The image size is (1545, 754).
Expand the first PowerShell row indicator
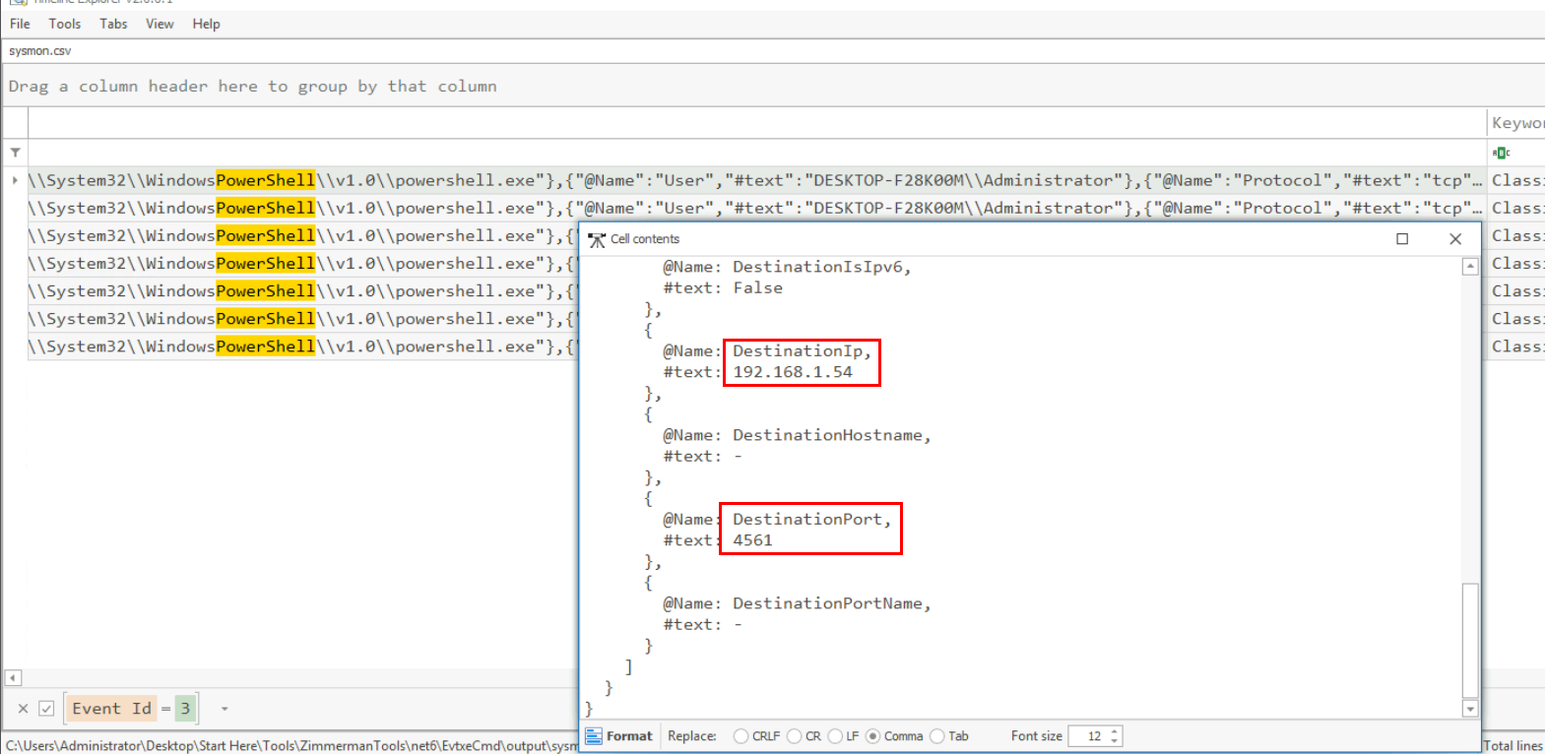15,180
